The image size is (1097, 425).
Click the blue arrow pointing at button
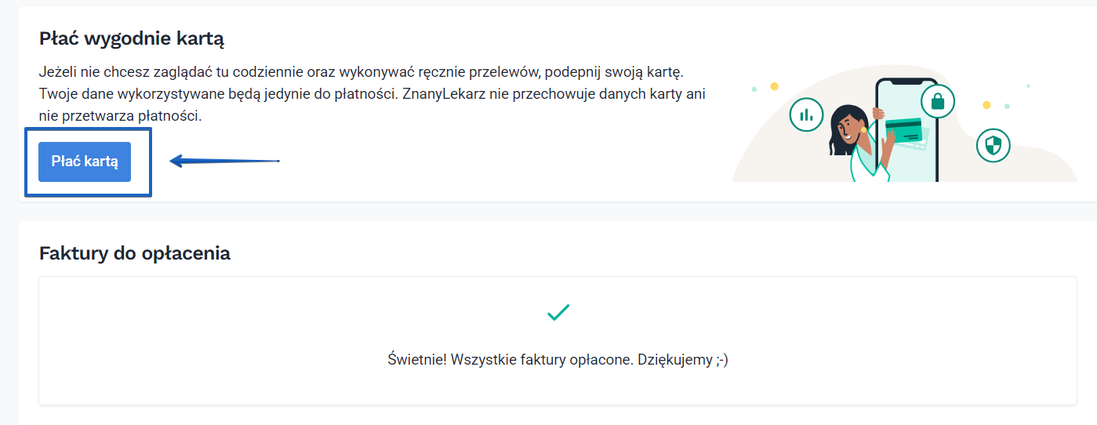[224, 162]
